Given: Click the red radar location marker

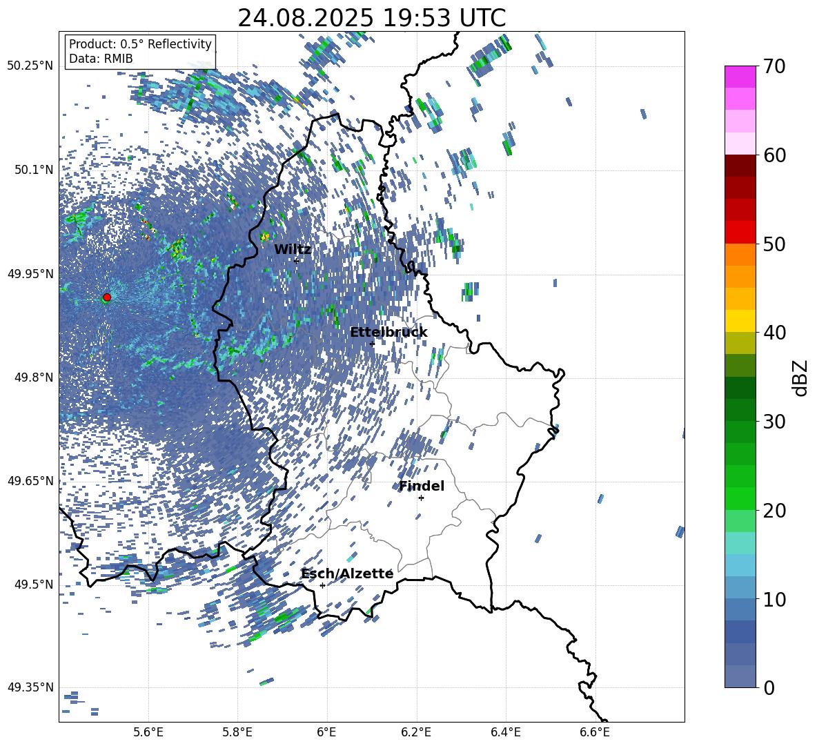Looking at the screenshot, I should pyautogui.click(x=107, y=297).
